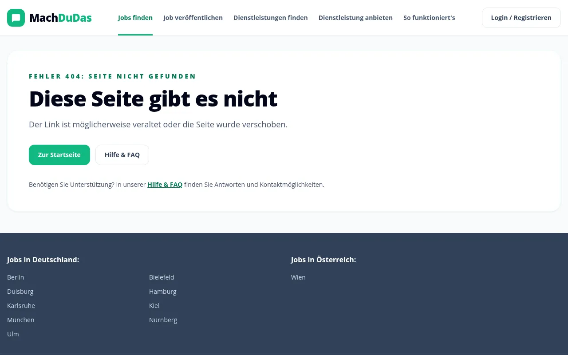The image size is (568, 355).
Task: Click the MachDuDas chat bubble logo icon
Action: click(x=16, y=18)
